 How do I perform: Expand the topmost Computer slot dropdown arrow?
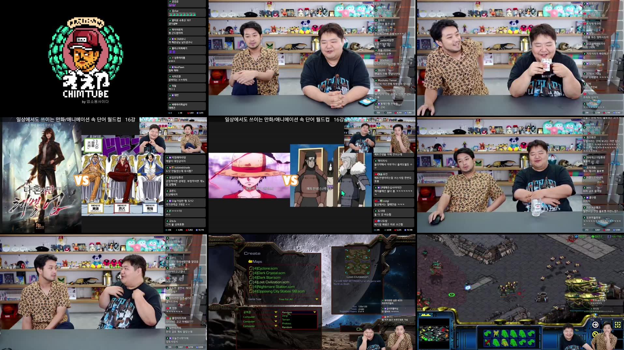coord(276,317)
